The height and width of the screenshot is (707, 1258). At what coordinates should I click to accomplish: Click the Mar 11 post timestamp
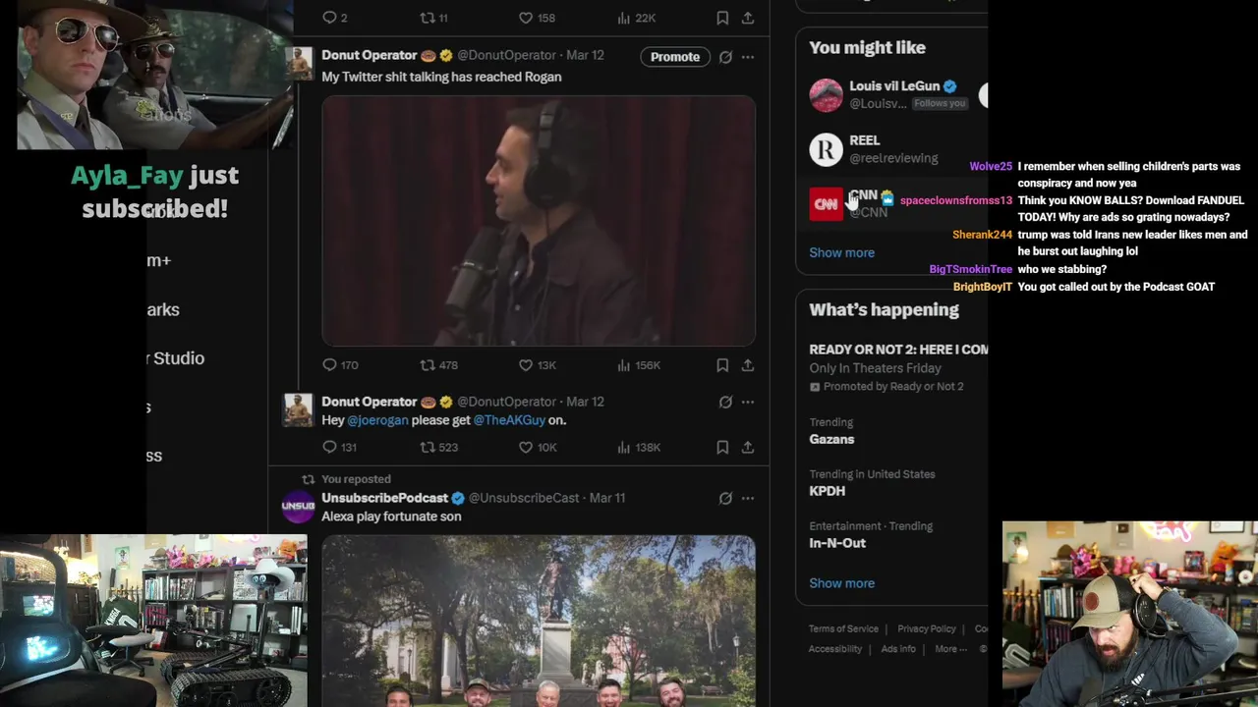coord(606,498)
